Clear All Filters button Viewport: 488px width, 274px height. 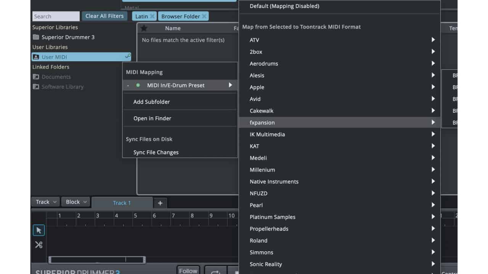pos(104,16)
